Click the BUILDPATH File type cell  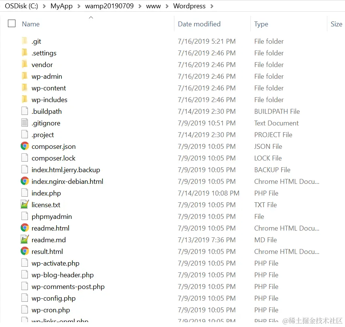[x=277, y=112]
